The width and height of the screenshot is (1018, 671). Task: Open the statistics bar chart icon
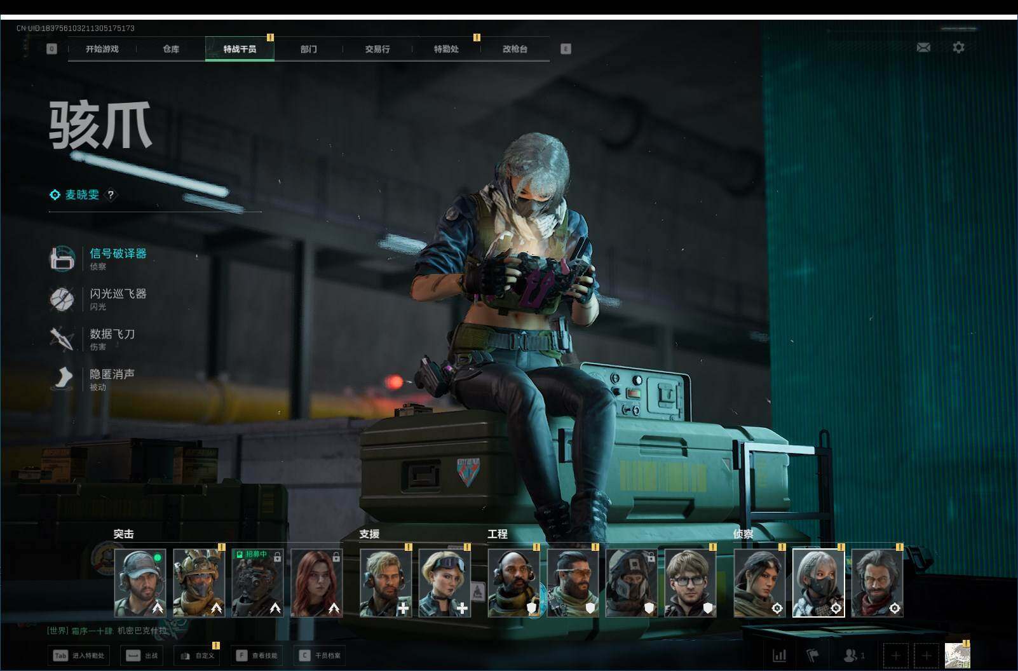[x=779, y=655]
